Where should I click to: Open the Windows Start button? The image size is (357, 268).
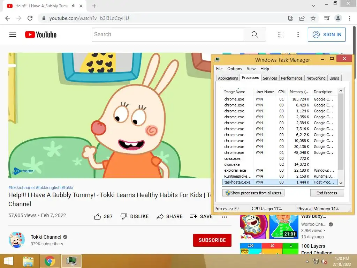(x=9, y=261)
